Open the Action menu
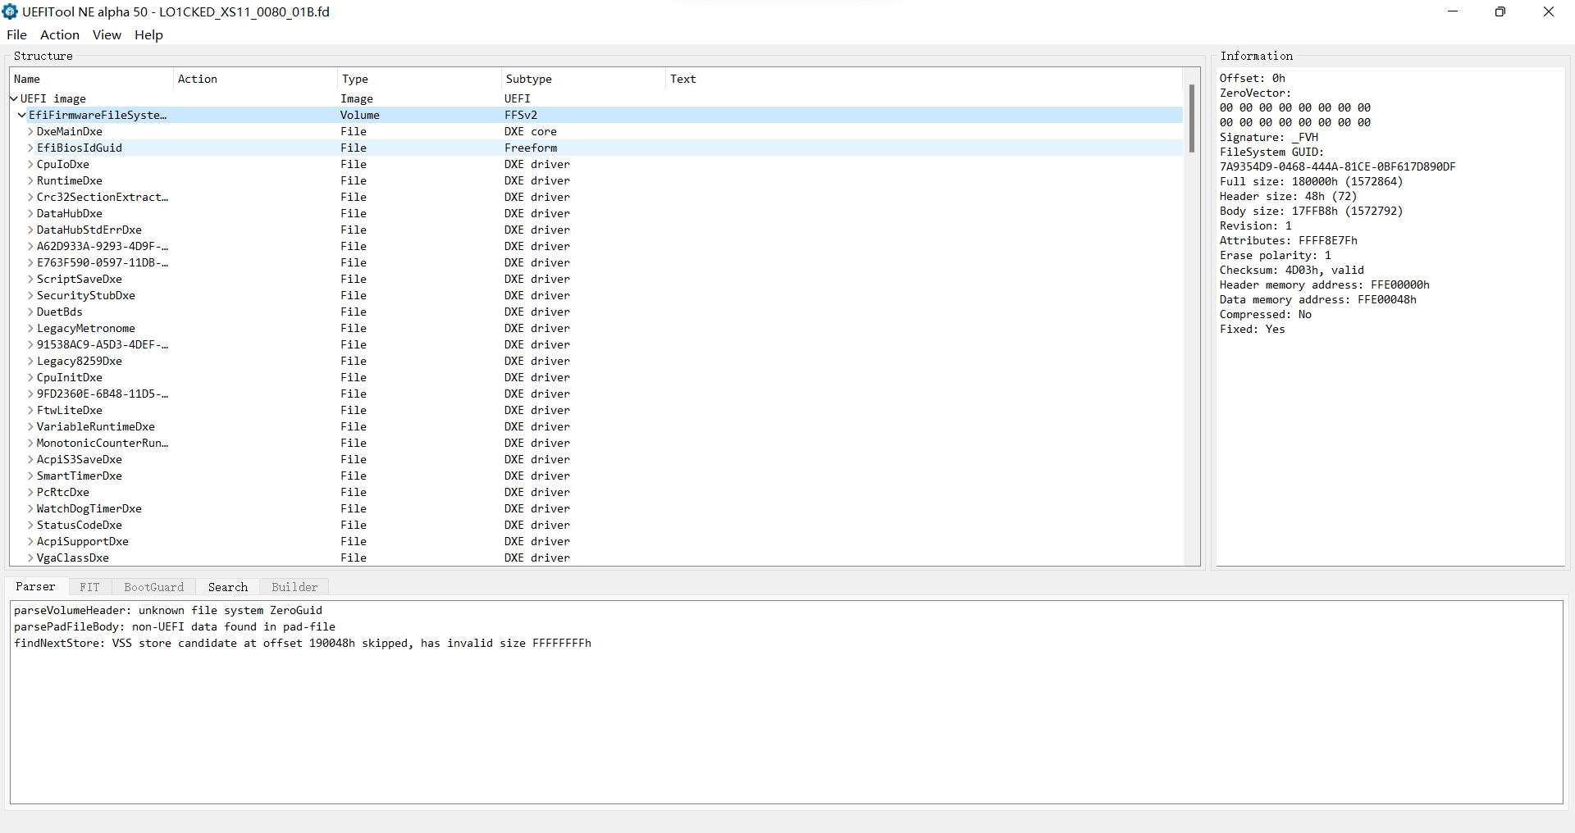Viewport: 1575px width, 833px height. (60, 34)
